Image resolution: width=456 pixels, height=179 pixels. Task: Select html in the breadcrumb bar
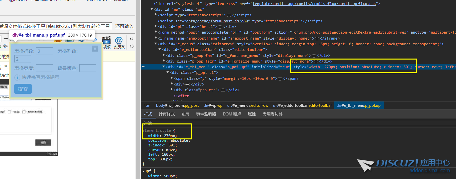point(147,105)
